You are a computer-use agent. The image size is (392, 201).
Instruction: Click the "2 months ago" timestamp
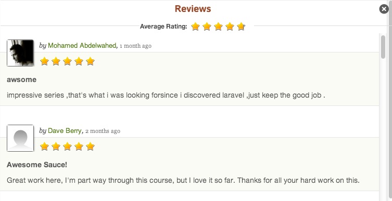[103, 131]
